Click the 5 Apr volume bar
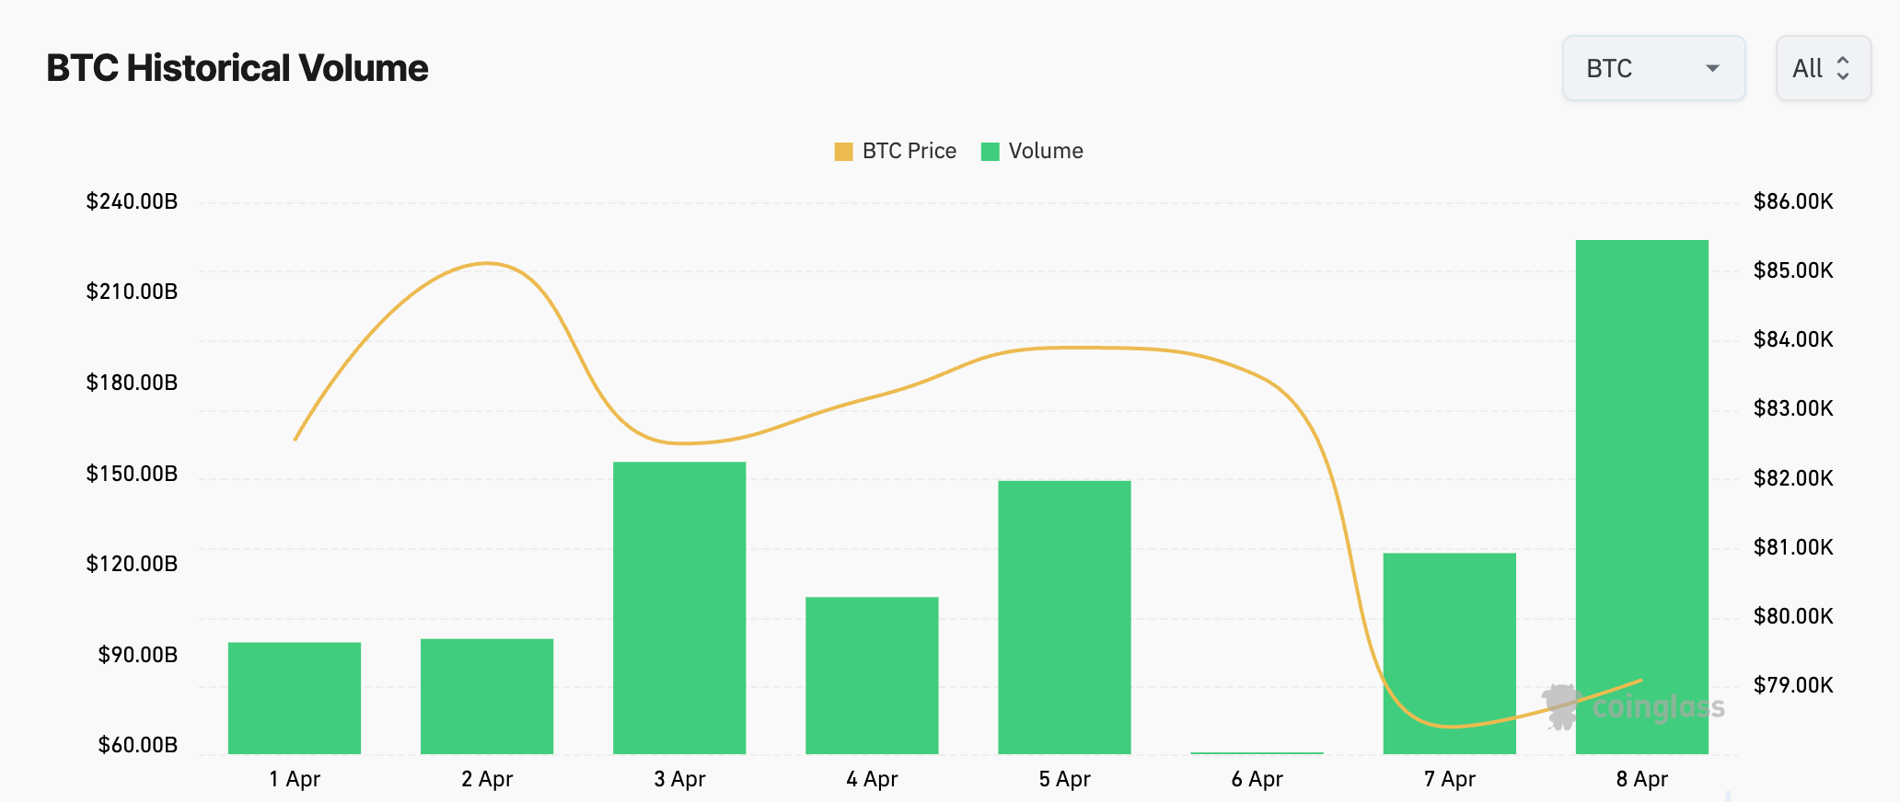 point(1063,616)
